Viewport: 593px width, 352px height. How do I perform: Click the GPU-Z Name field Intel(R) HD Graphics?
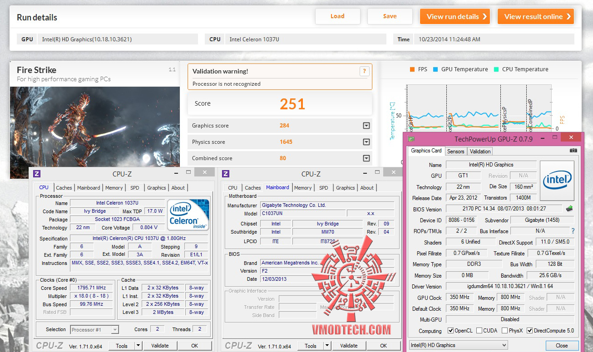491,165
